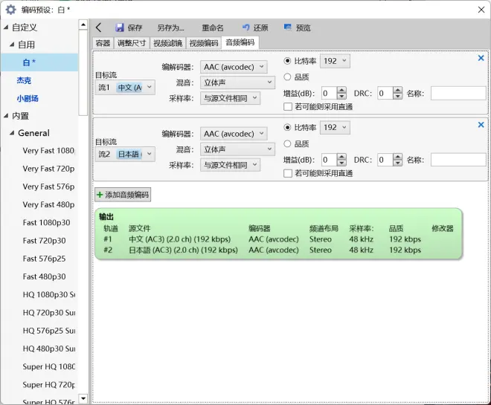The width and height of the screenshot is (491, 405).
Task: Click gain (dB) value field for stream 1
Action: click(330, 93)
